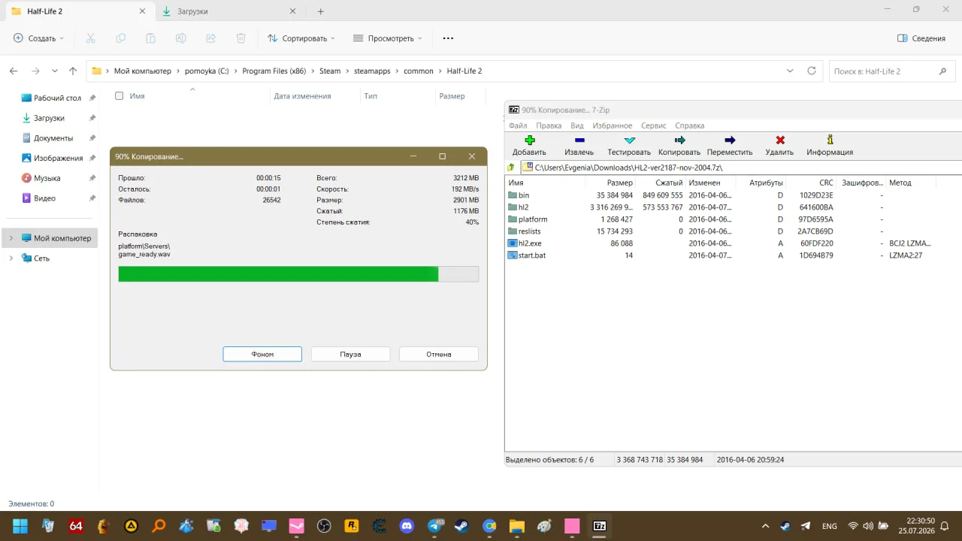Screen dimensions: 962x541
Task: Click the Отмена button in copy dialog
Action: 439,354
